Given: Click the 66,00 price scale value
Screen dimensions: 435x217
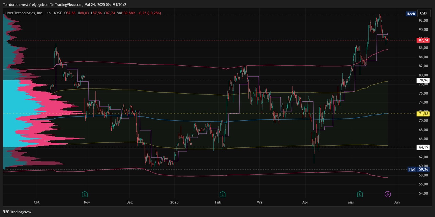Looking at the screenshot, I should tap(423, 139).
